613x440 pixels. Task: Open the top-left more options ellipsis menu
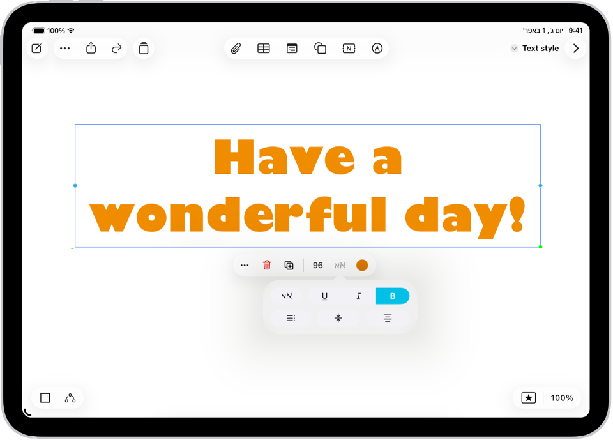65,49
